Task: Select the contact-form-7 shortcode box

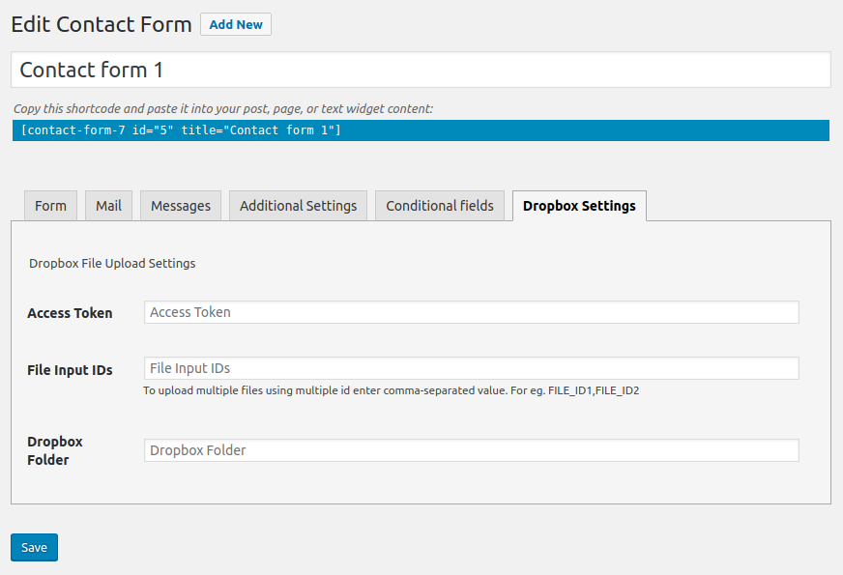Action: [x=421, y=130]
